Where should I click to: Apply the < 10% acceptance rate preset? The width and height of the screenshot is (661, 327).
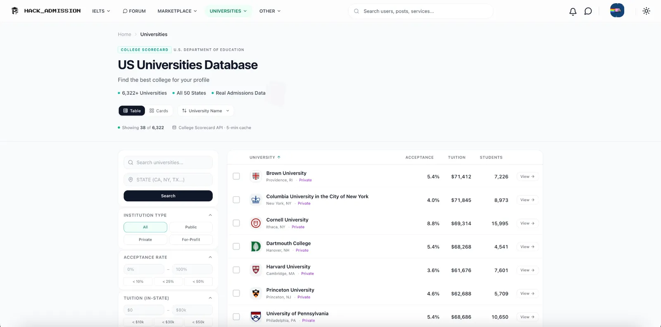(x=138, y=282)
